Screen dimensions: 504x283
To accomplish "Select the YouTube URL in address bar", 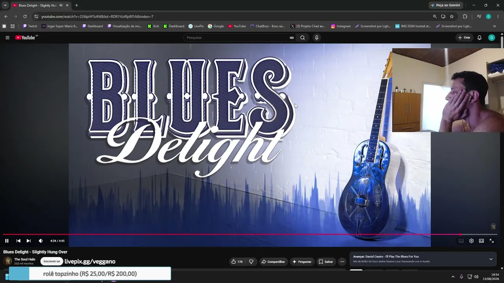I will click(x=97, y=17).
